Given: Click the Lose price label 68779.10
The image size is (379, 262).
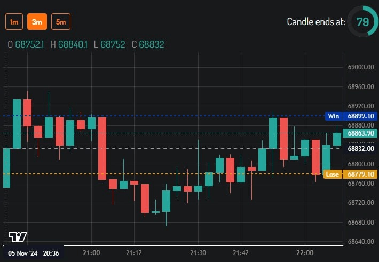Looking at the screenshot, I should point(350,174).
